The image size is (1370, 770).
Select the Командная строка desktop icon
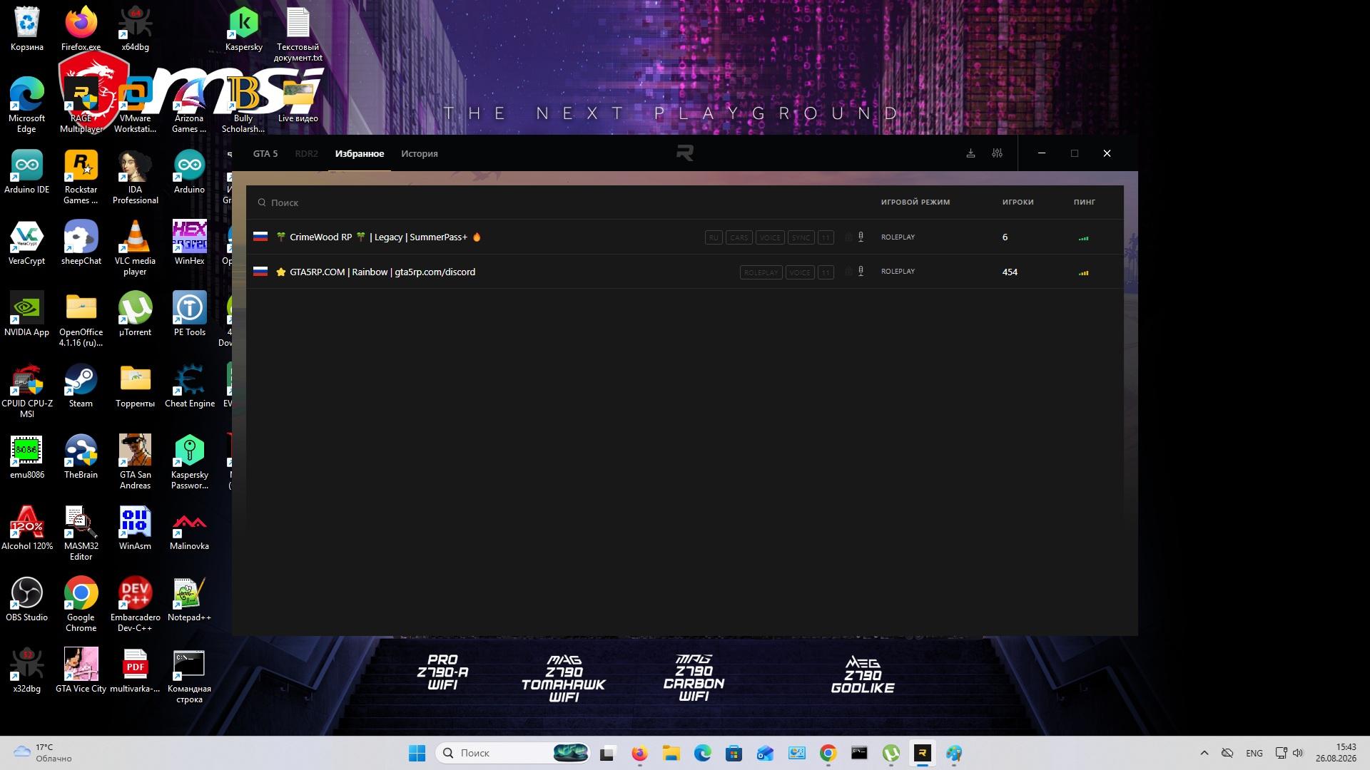click(x=190, y=676)
